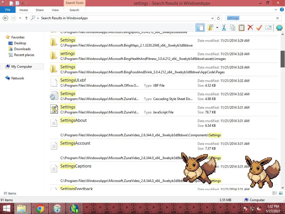Toggle the navigation pane layout button
Viewport: 285px width, 214px height.
200,28
